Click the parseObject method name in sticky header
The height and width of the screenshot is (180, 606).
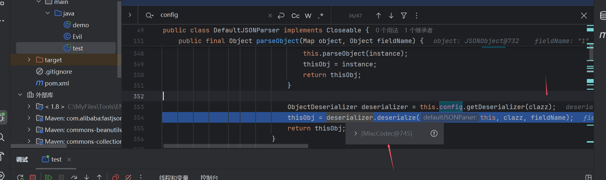pos(277,41)
